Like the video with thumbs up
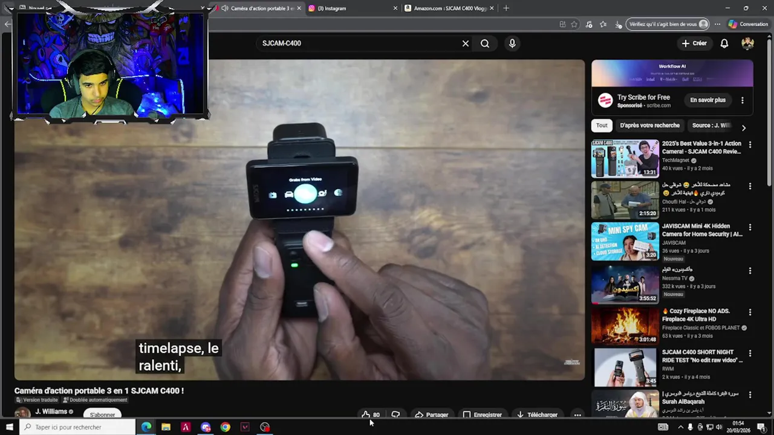This screenshot has height=435, width=774. pos(371,415)
